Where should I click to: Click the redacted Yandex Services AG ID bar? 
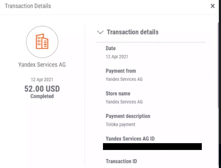pos(152,146)
